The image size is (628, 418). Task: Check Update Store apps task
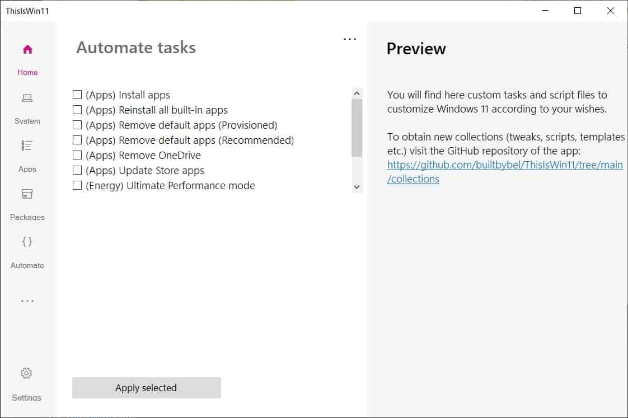tap(77, 170)
